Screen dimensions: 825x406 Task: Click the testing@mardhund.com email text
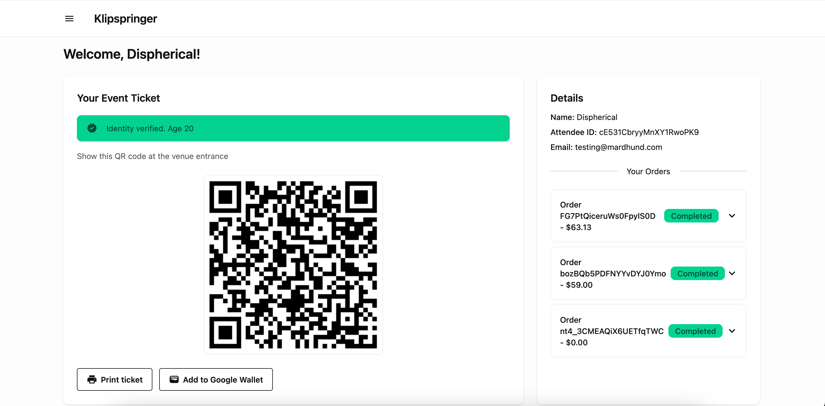tap(618, 147)
